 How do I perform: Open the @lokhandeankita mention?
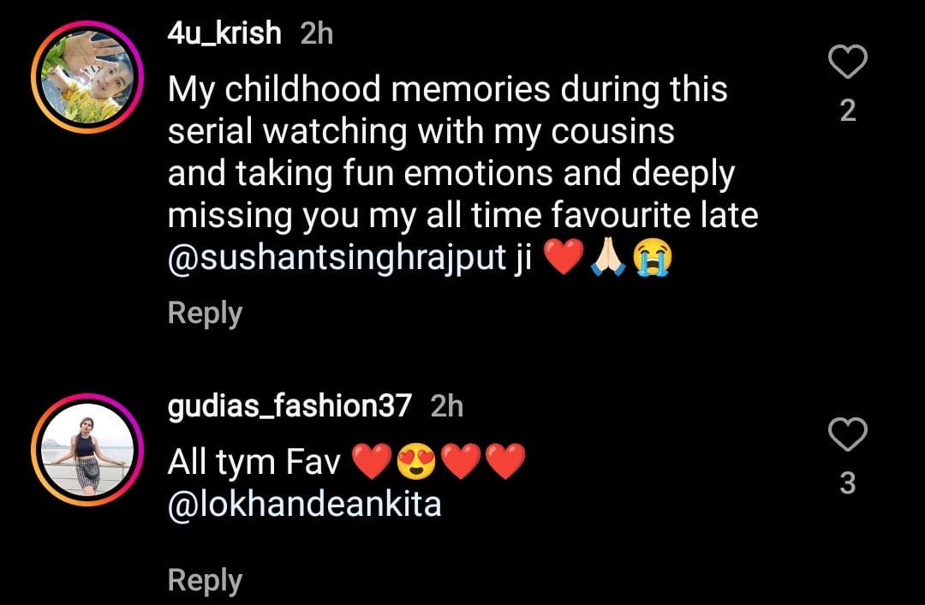coord(304,506)
